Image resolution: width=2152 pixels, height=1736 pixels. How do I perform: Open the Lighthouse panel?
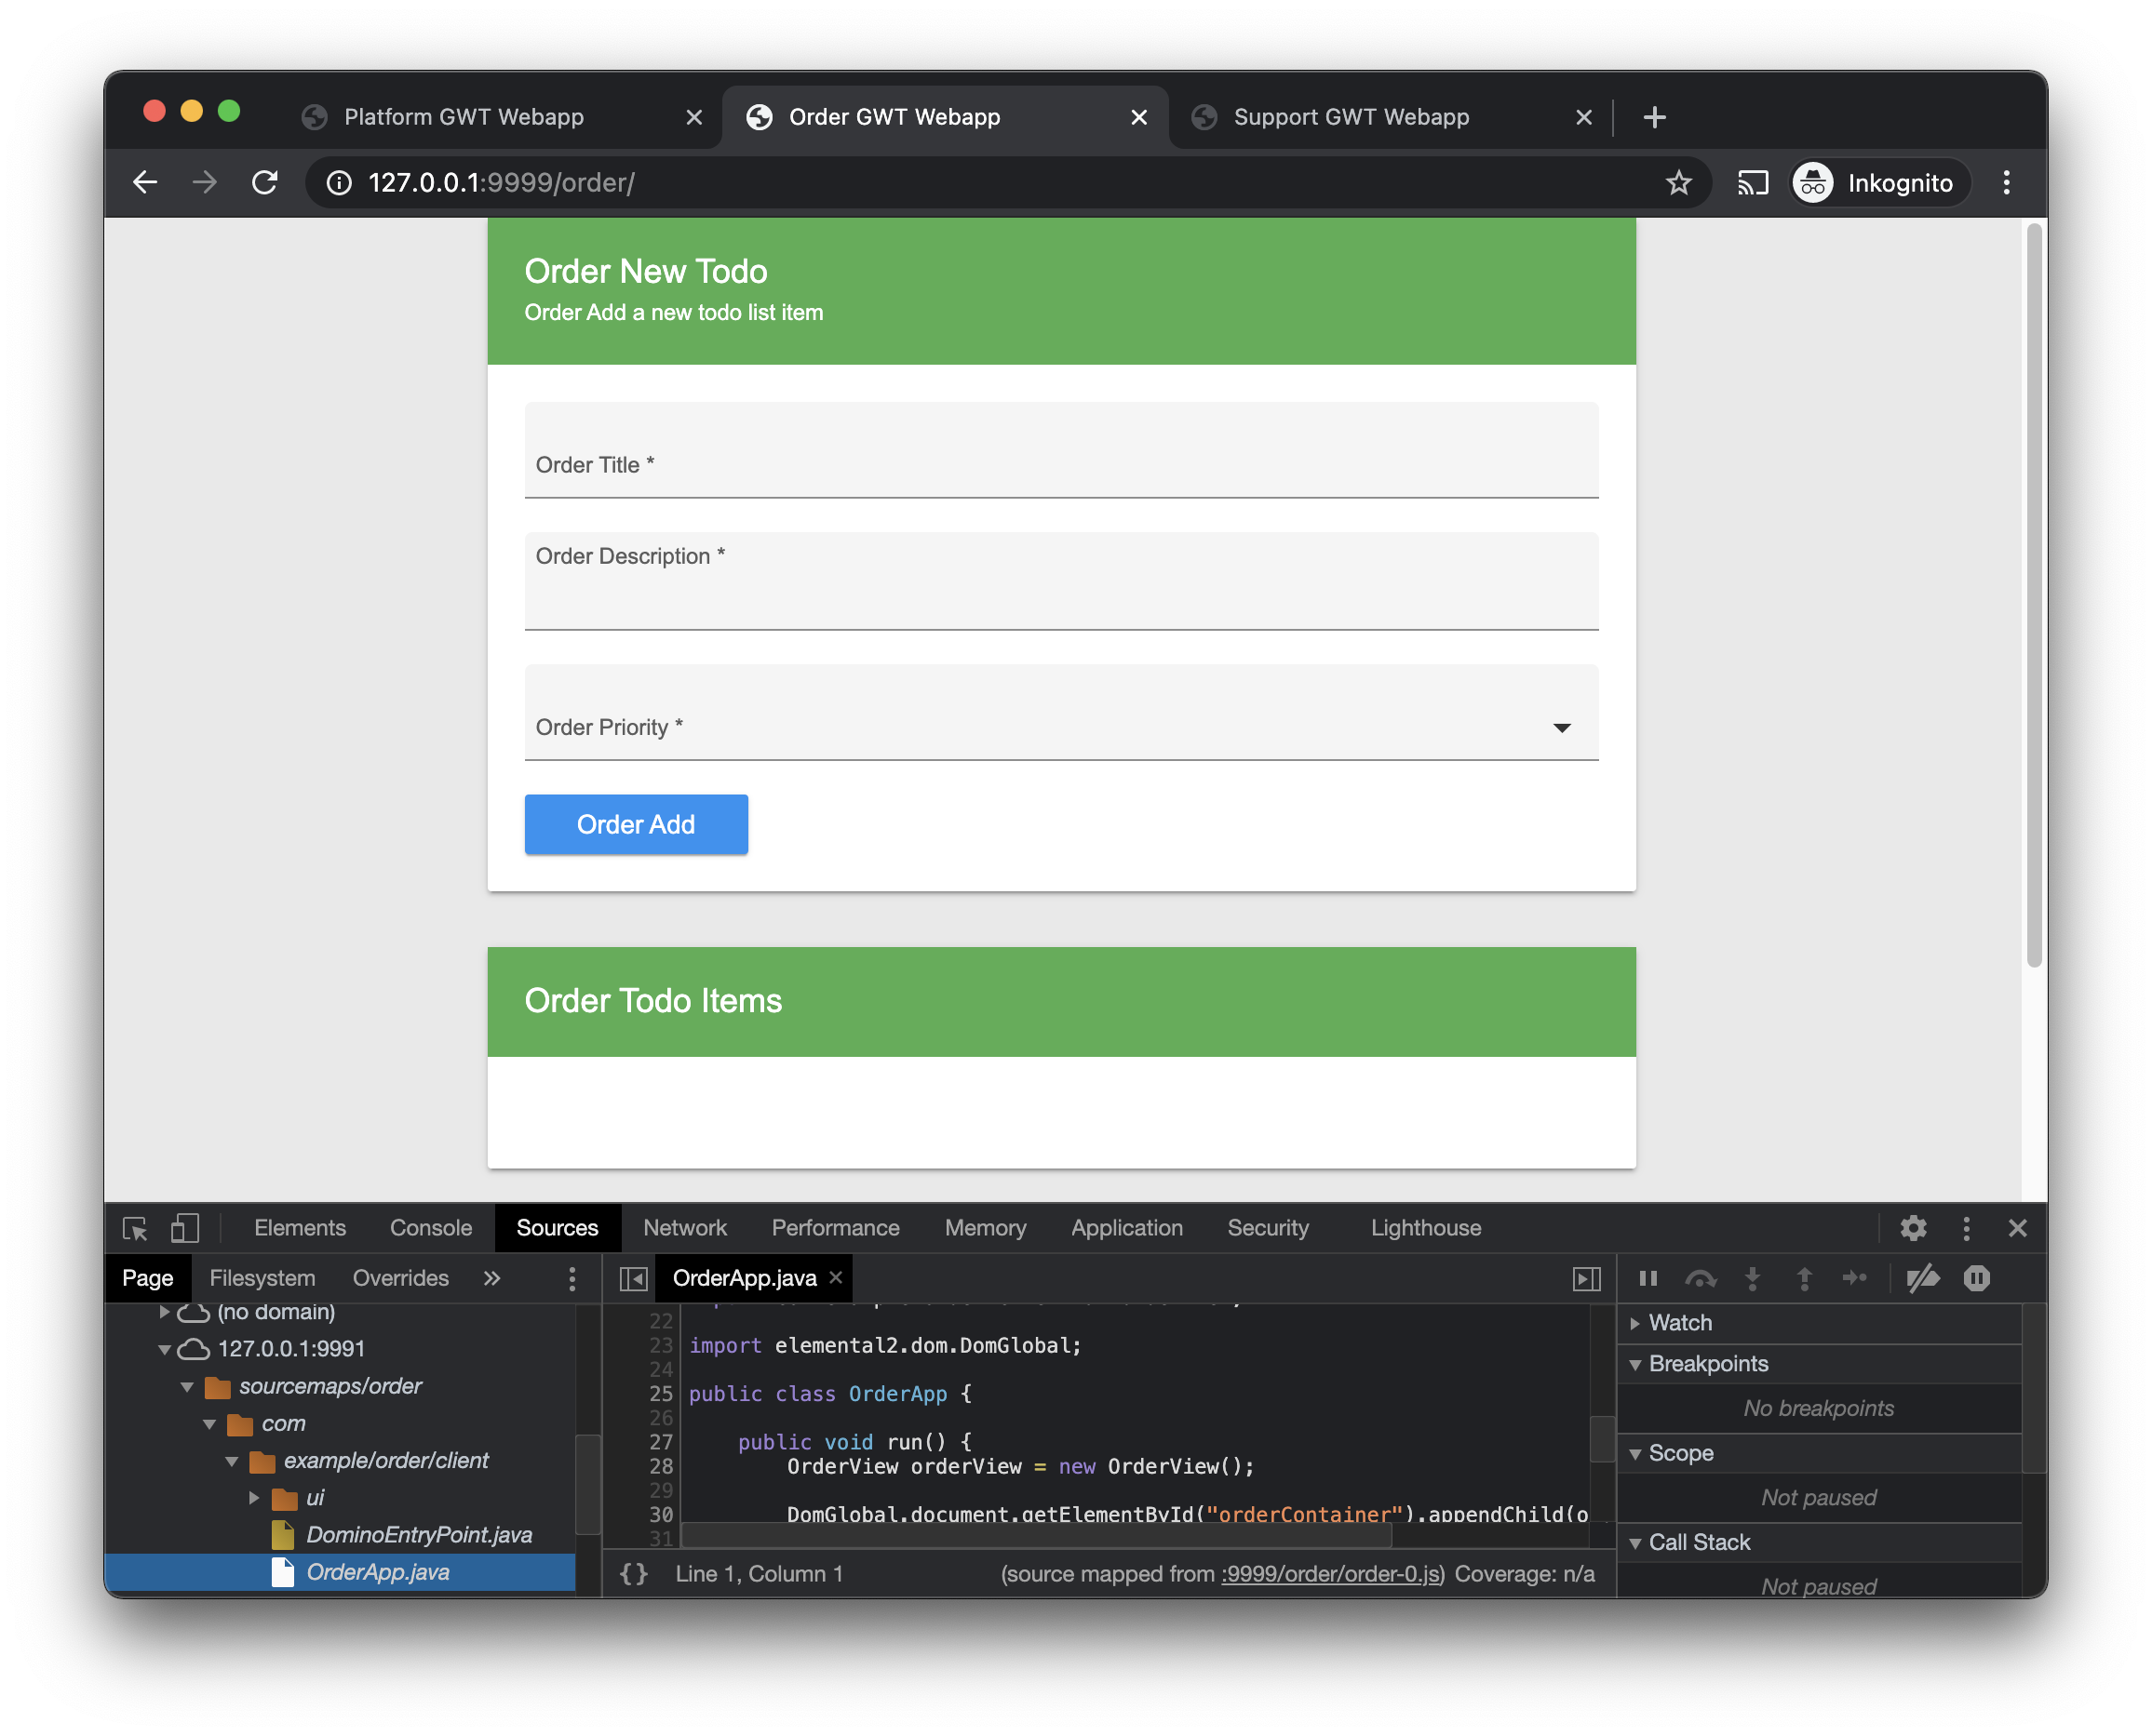pos(1426,1228)
